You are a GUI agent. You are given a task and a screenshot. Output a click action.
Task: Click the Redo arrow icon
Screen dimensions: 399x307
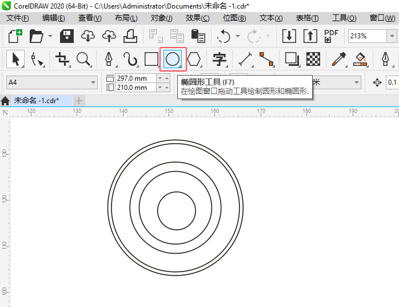coord(253,36)
